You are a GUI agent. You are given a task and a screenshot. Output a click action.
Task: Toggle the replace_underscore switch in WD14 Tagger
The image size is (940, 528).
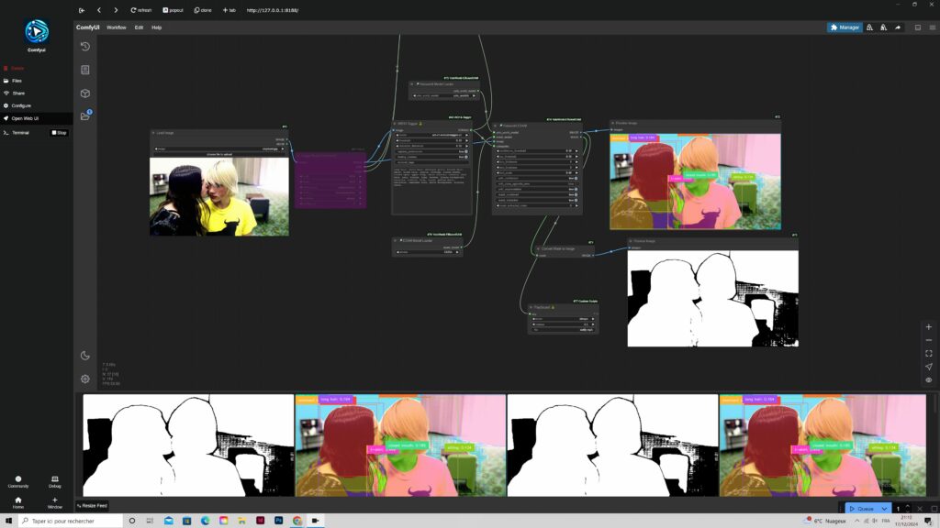pos(465,151)
